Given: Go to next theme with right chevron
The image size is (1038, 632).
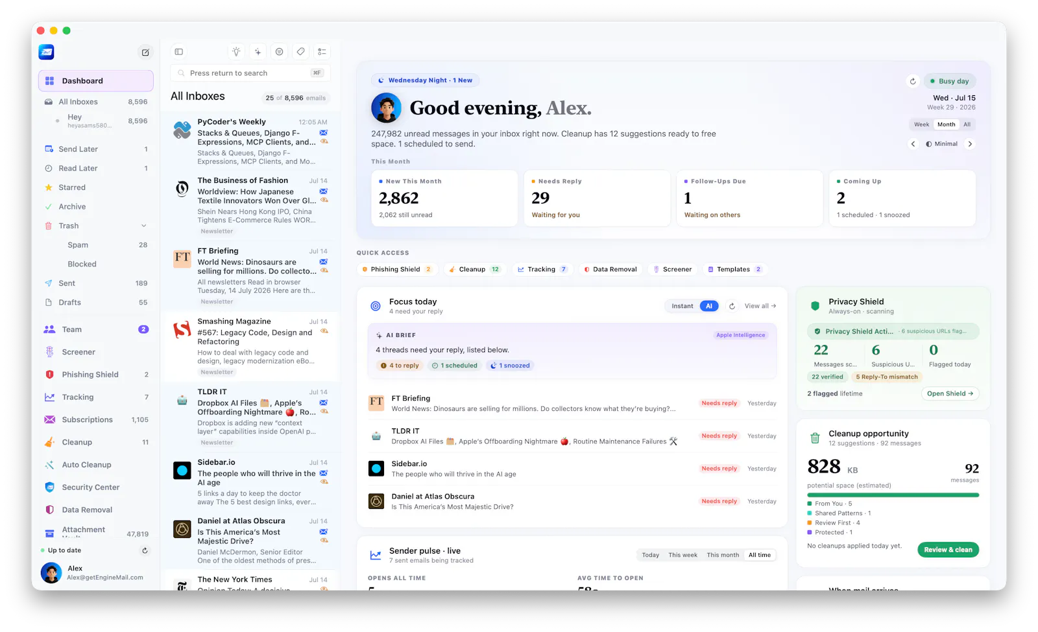Looking at the screenshot, I should point(970,144).
